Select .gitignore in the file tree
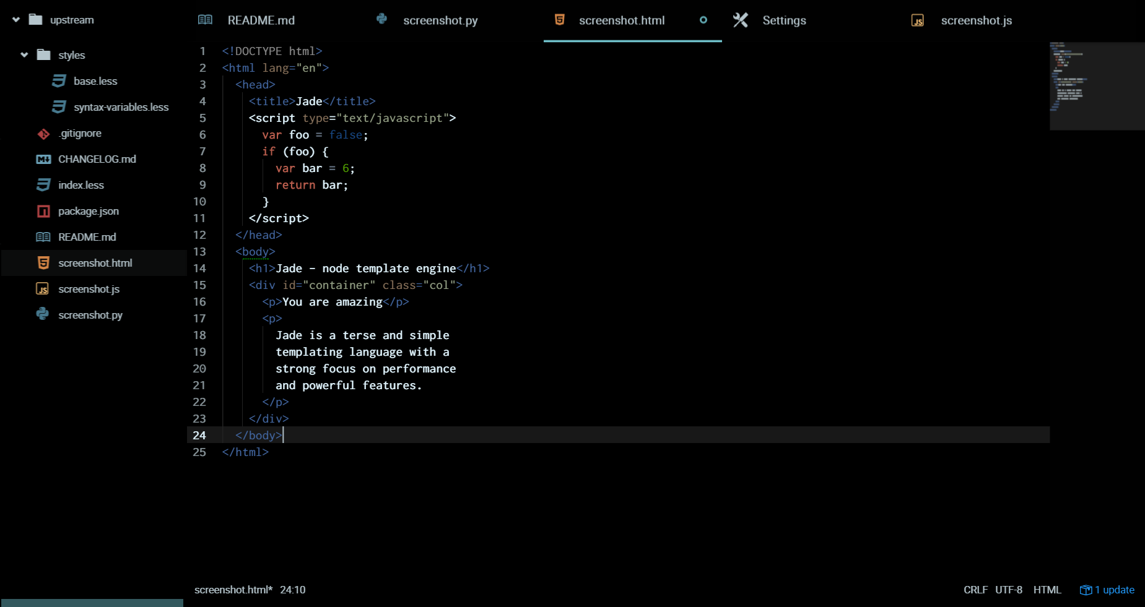The width and height of the screenshot is (1145, 607). click(80, 133)
